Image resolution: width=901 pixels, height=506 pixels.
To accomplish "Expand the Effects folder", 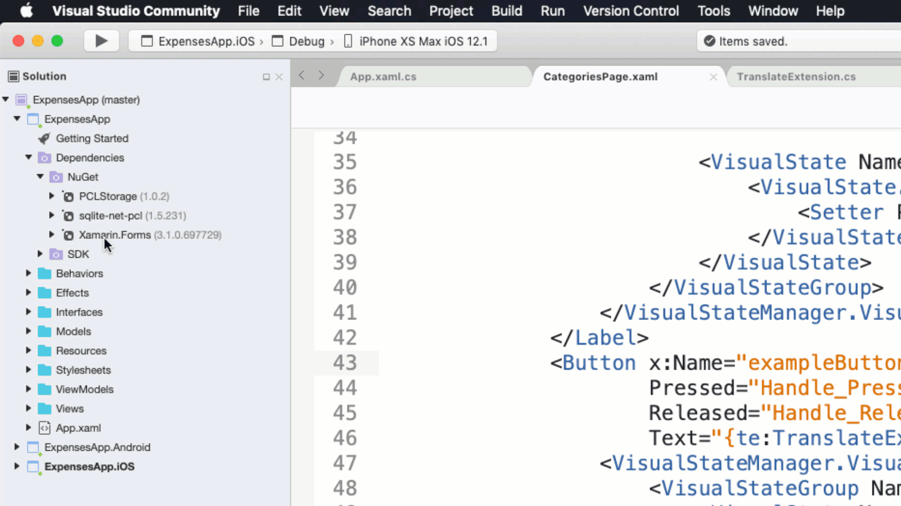I will [29, 292].
